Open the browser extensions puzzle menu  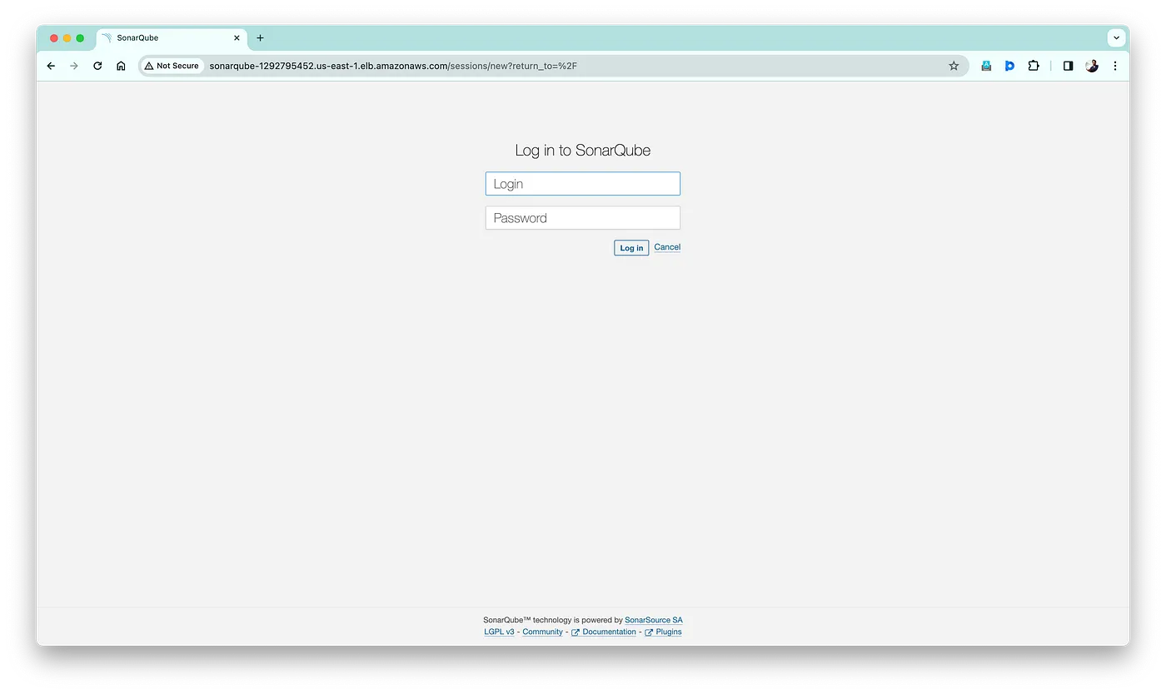1034,65
